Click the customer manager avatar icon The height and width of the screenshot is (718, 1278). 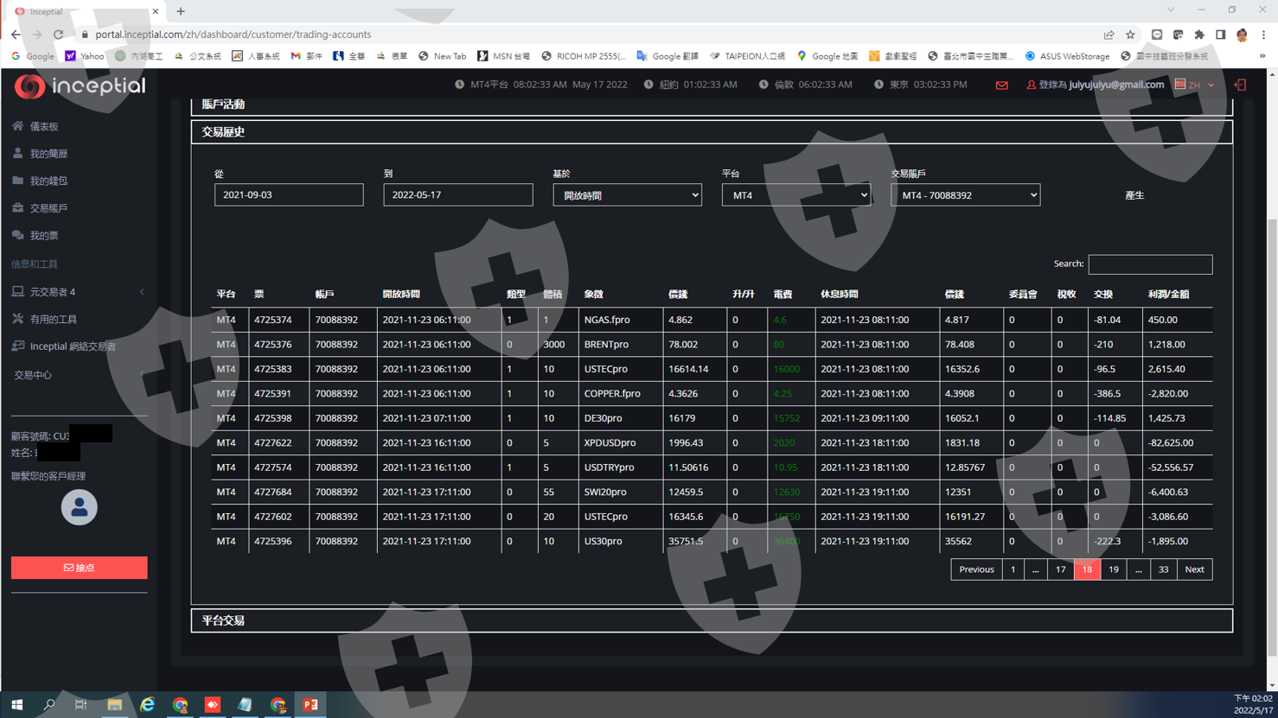pos(79,507)
